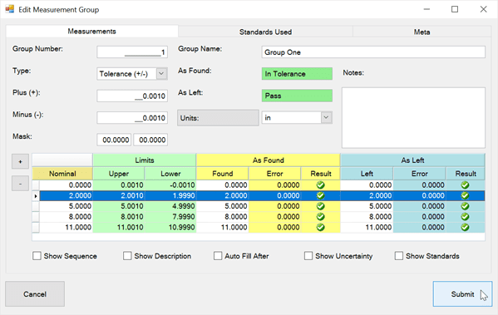Viewport: 498px width, 315px height.
Task: Toggle the Auto Fill After checkbox
Action: [218, 256]
